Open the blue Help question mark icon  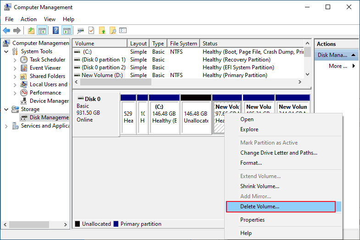[x=55, y=30]
